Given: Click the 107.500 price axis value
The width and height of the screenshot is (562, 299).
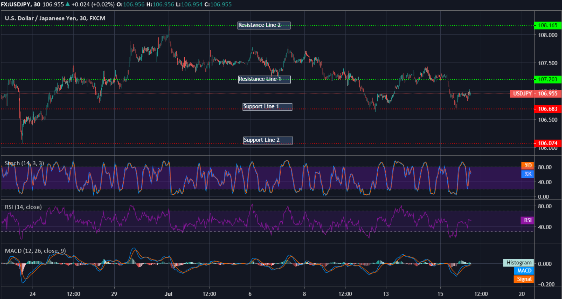Looking at the screenshot, I should click(x=548, y=63).
